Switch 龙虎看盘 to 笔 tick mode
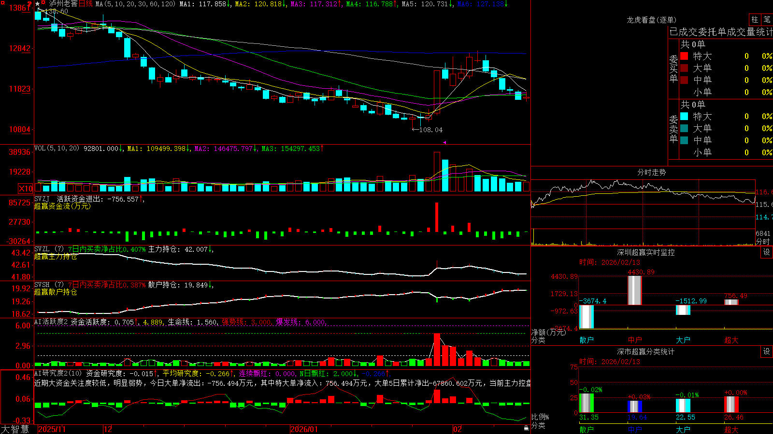Viewport: 773px width, 434px height. (x=767, y=19)
